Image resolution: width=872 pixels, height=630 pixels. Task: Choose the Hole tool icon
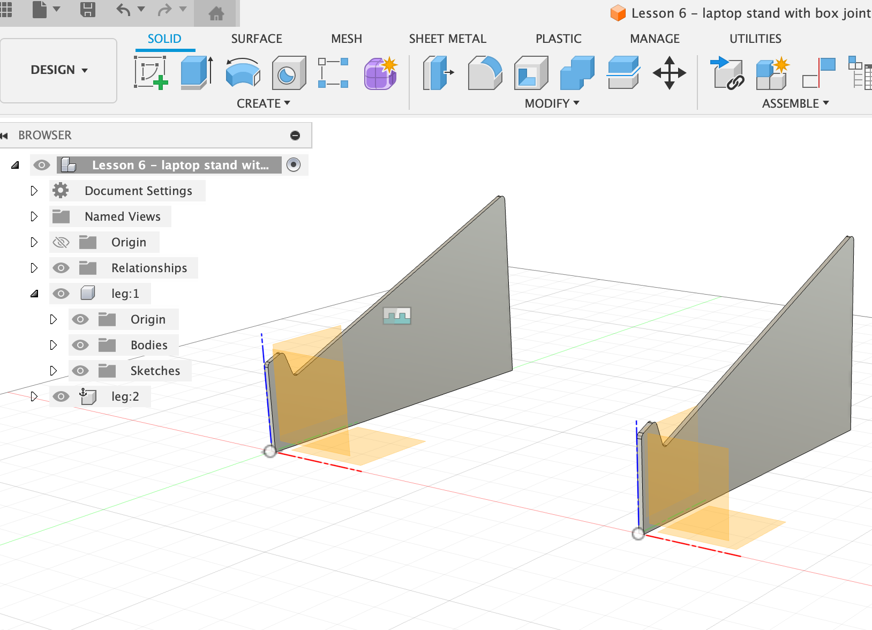click(289, 73)
